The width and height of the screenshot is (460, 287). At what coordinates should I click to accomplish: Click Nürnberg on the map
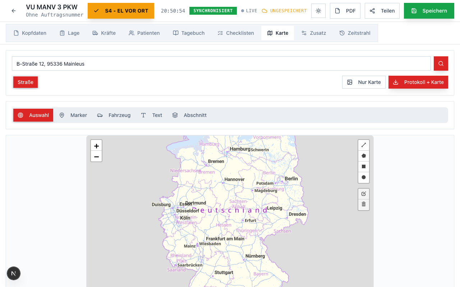point(255,256)
